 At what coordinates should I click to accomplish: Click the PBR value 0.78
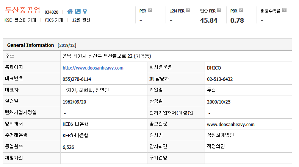click(237, 20)
